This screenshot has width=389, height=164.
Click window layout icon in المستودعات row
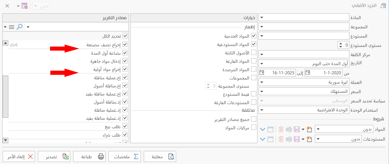[x=270, y=139]
